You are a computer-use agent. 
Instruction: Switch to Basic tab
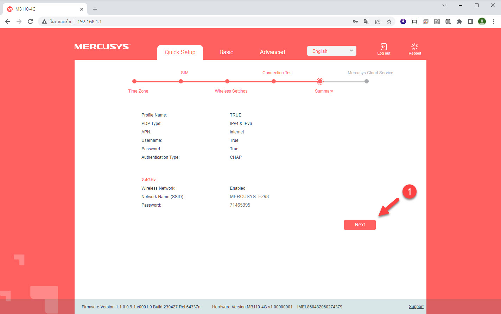(226, 52)
